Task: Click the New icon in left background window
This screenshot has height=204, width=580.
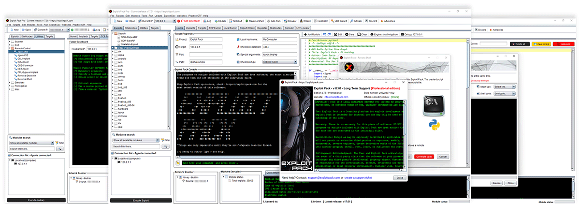Action: (x=14, y=29)
